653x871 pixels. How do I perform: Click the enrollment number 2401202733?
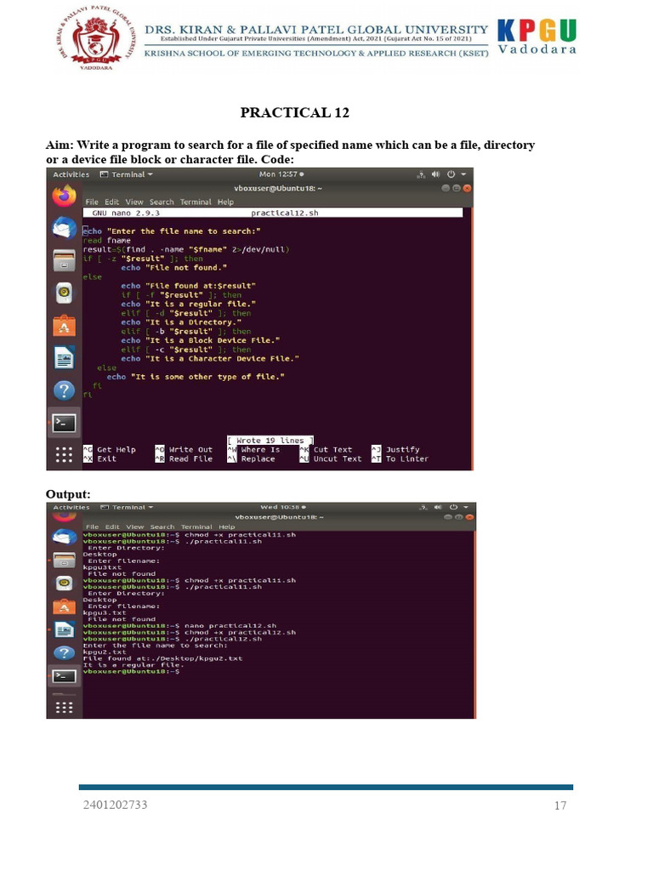115,805
